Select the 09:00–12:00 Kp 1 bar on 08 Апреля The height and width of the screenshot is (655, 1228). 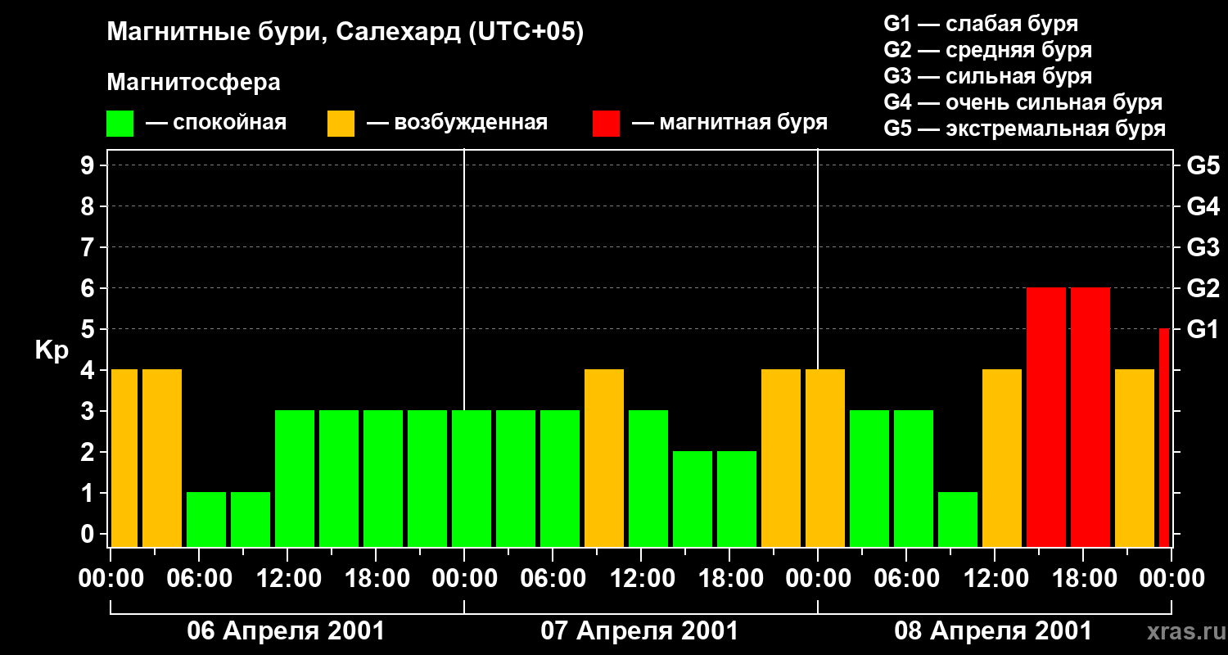click(958, 520)
